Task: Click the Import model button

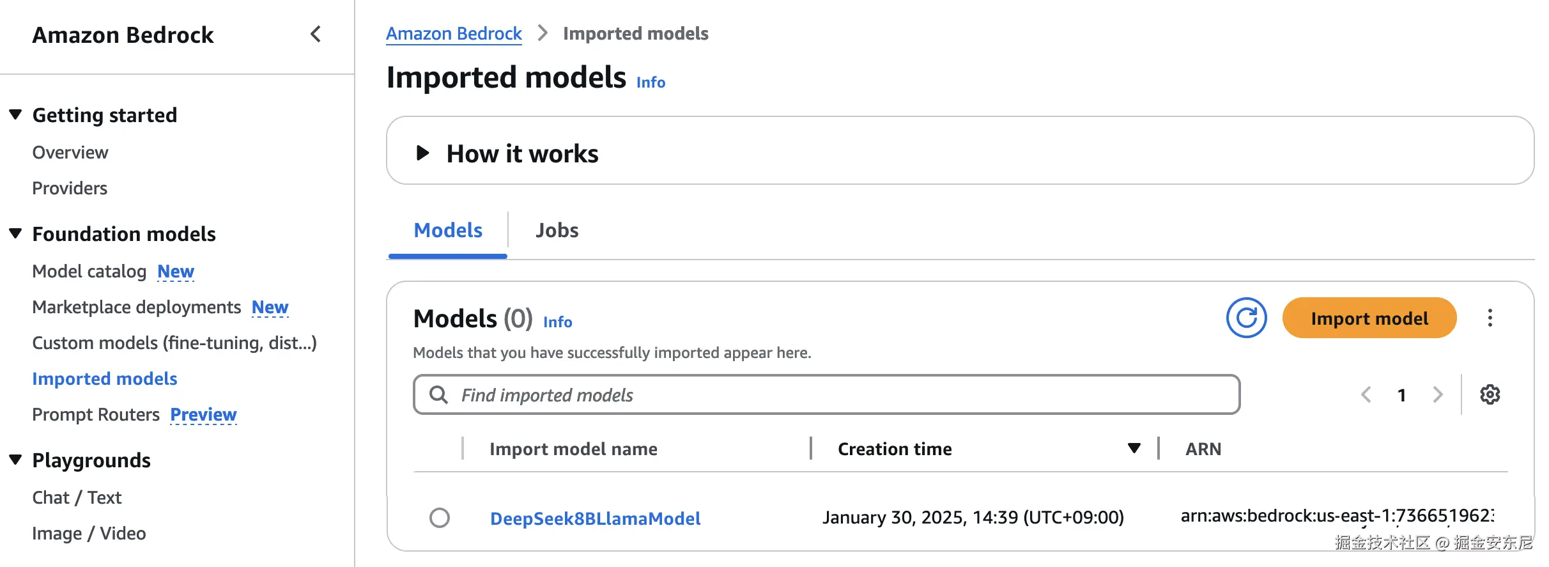Action: (1369, 318)
